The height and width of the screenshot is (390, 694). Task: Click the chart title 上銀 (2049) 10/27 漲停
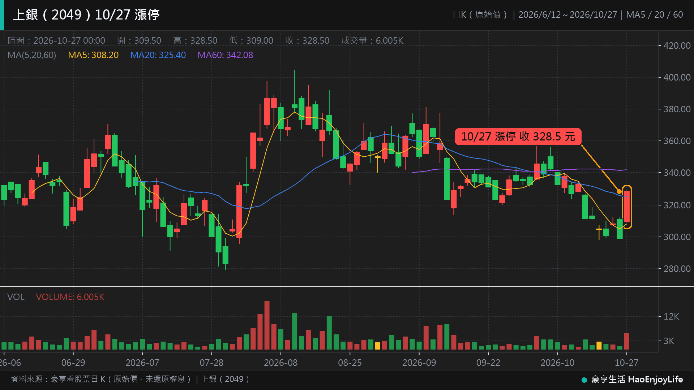click(x=86, y=15)
